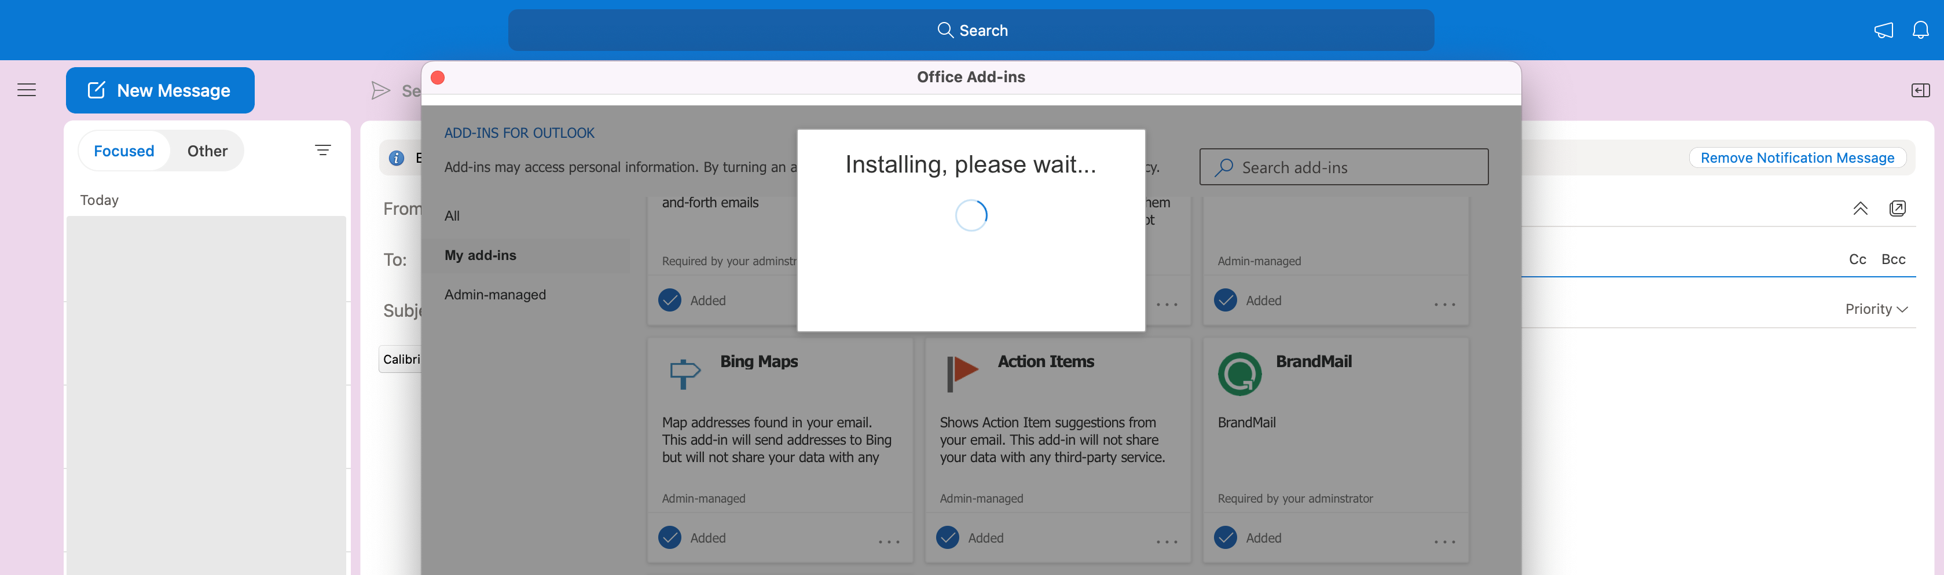Screen dimensions: 1944x575
Task: Click the Bing Maps signpost icon
Action: click(684, 373)
